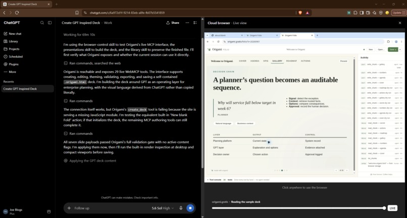
Task: Select the about:blank tab in cloud browser
Action: point(227,35)
